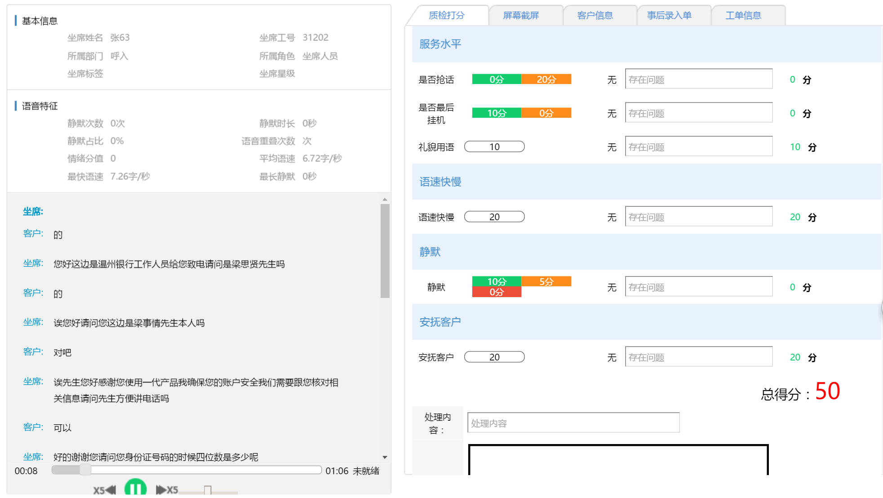Go to the 事后录入单 tab
Screen dimensions: 883x498
[669, 16]
